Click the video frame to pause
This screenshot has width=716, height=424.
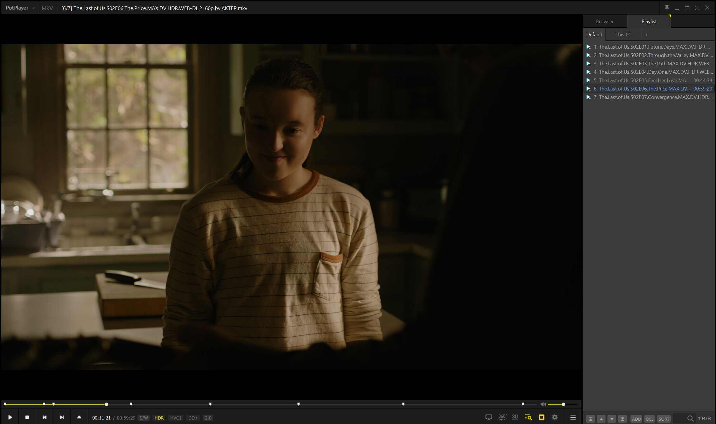(x=291, y=207)
